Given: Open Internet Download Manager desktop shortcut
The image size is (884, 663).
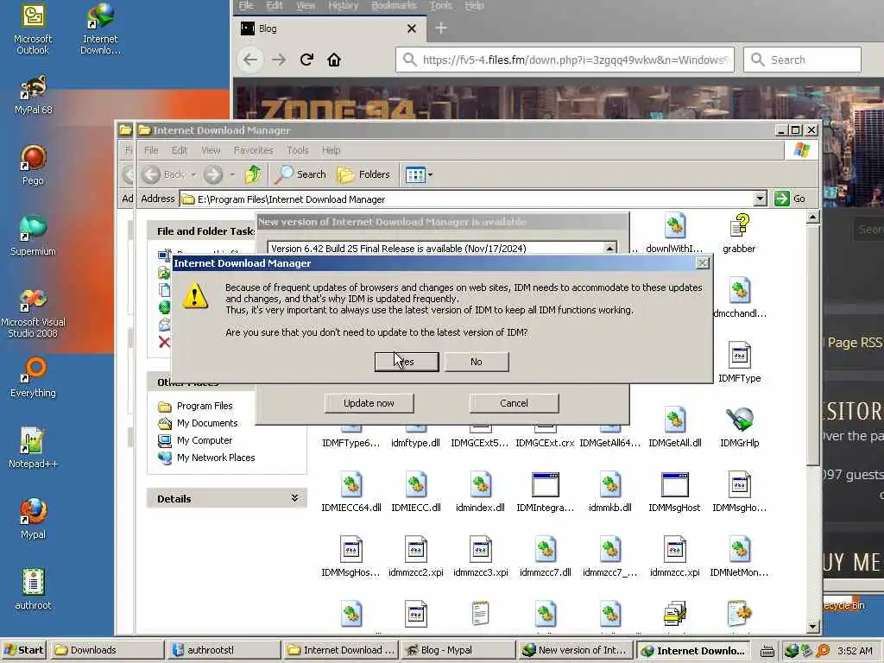Looking at the screenshot, I should point(100,29).
